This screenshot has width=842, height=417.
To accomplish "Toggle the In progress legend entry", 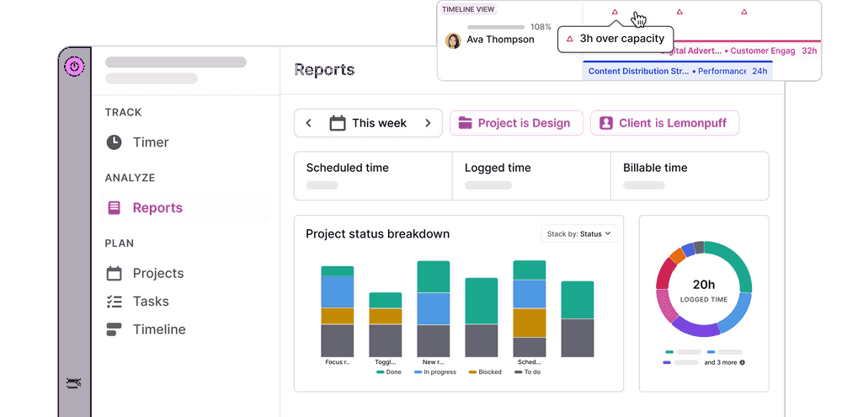I will pos(435,372).
